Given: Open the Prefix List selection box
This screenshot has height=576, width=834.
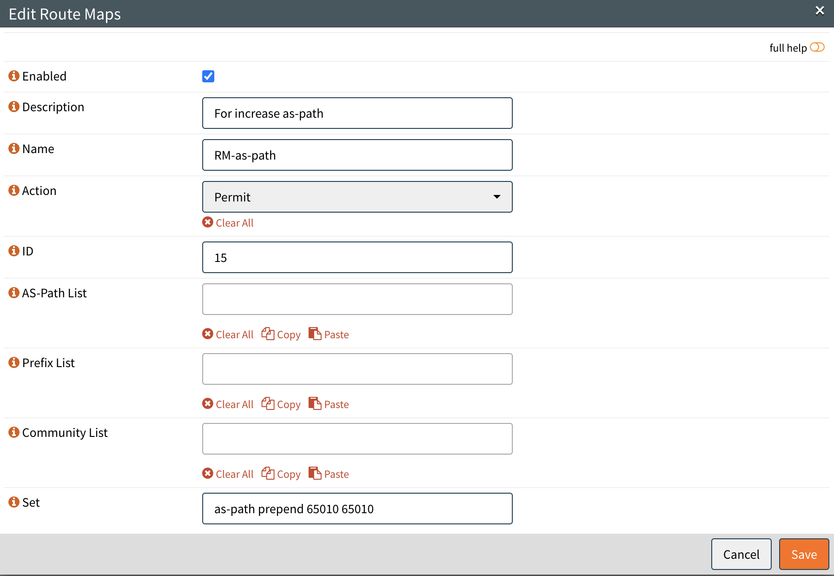Looking at the screenshot, I should [x=357, y=369].
